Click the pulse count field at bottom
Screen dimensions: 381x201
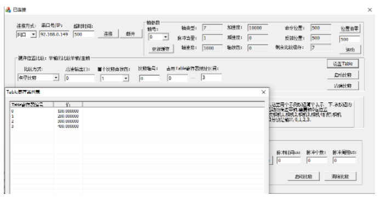[317, 161]
